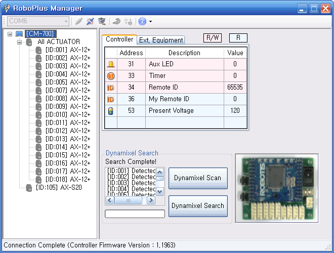Switch to the Ext. Equipment tab
The height and width of the screenshot is (253, 334).
(x=161, y=40)
